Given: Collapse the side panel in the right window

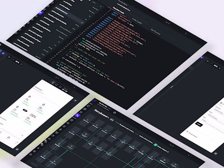Looking at the screenshot, I should (208, 61).
